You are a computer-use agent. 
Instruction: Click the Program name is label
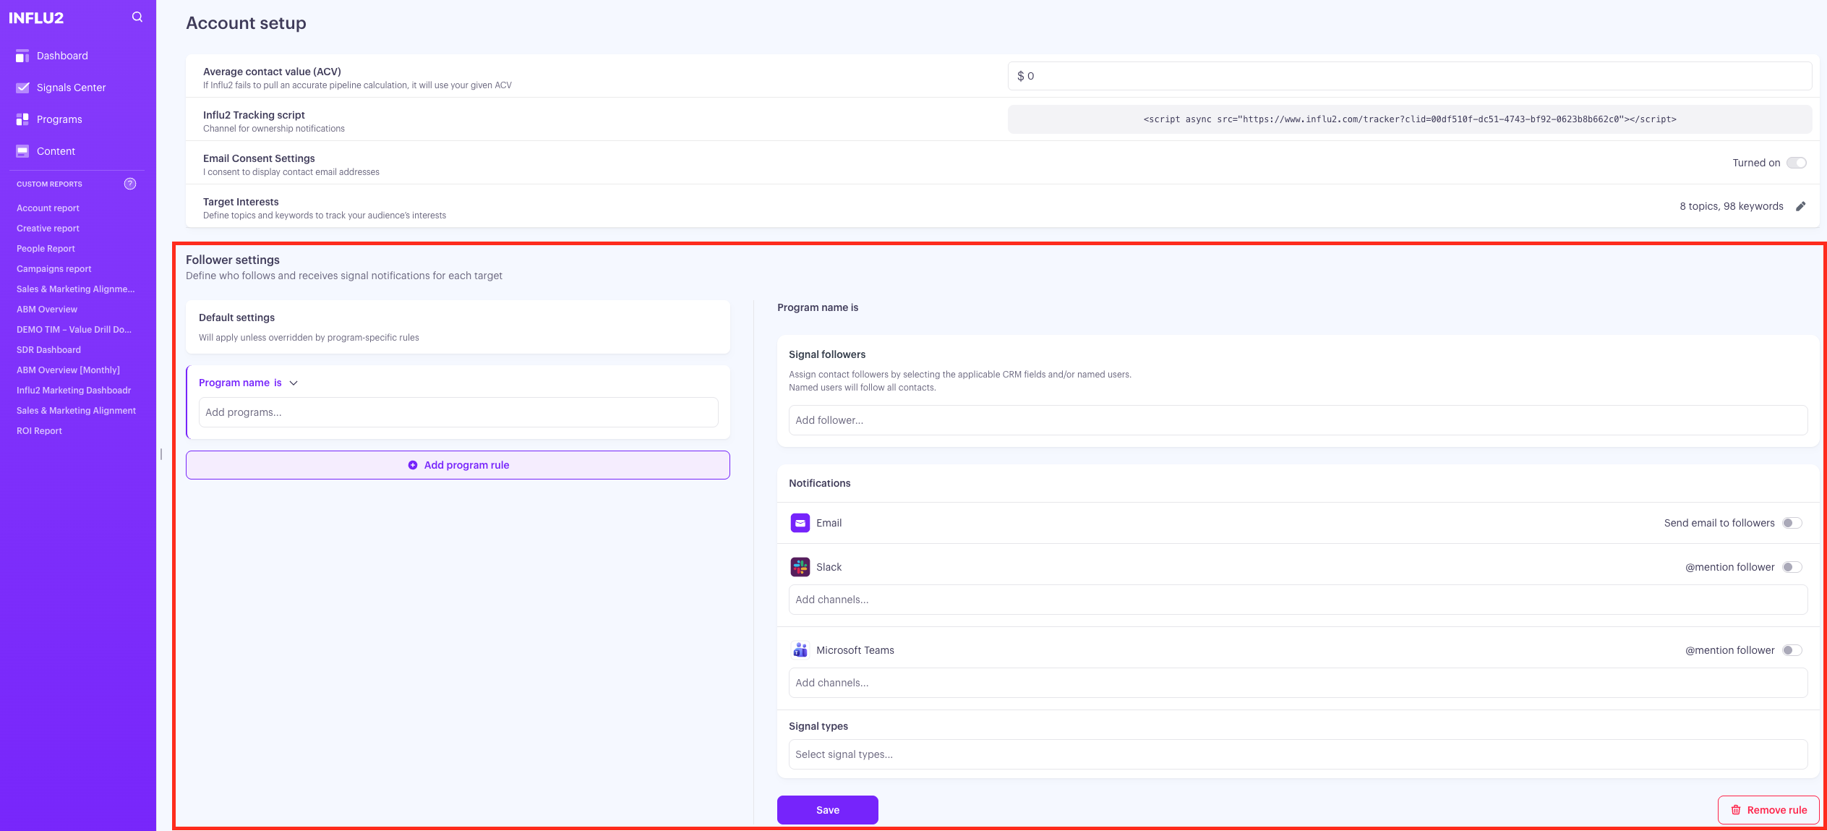[240, 383]
